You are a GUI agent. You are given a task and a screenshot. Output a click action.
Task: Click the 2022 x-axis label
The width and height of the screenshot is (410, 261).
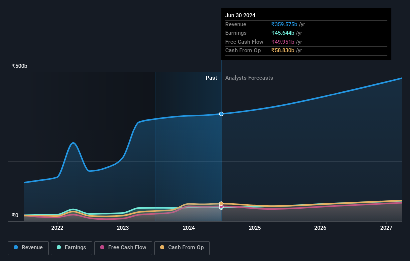tap(57, 228)
